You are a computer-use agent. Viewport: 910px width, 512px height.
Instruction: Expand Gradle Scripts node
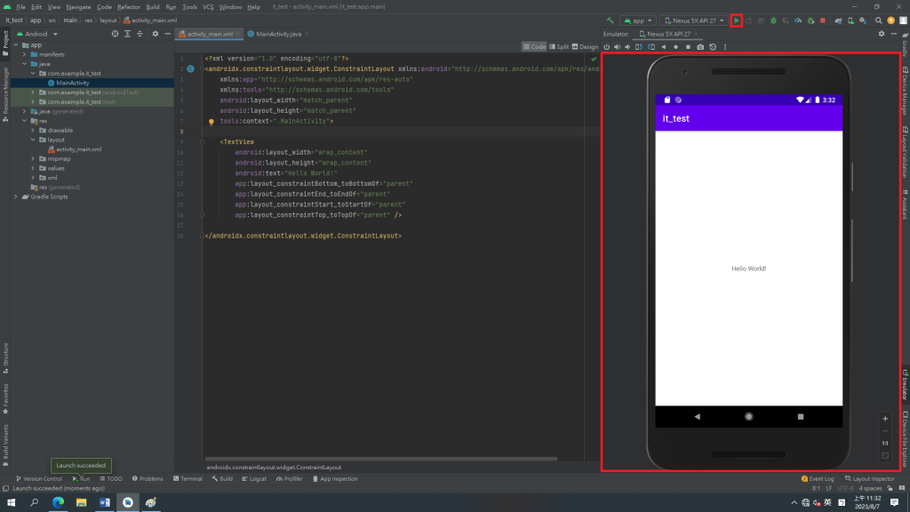point(16,196)
